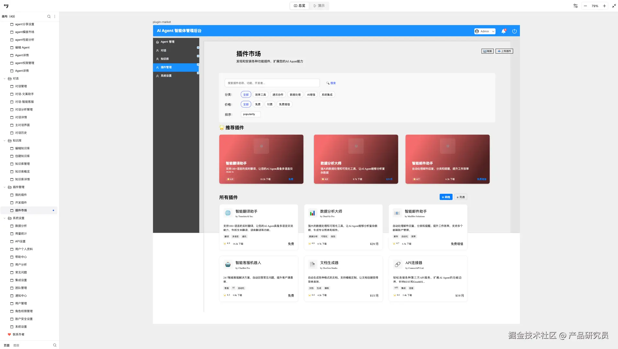The height and width of the screenshot is (349, 618).
Task: Click 联系作者 link in left panel
Action: [x=18, y=334]
